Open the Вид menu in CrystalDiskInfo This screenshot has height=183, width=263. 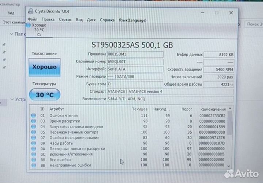pos(79,20)
